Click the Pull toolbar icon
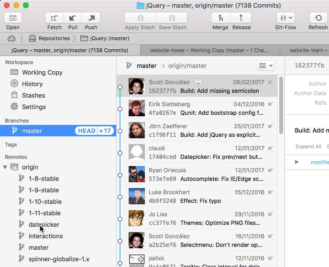Image resolution: width=329 pixels, height=267 pixels. point(73,18)
